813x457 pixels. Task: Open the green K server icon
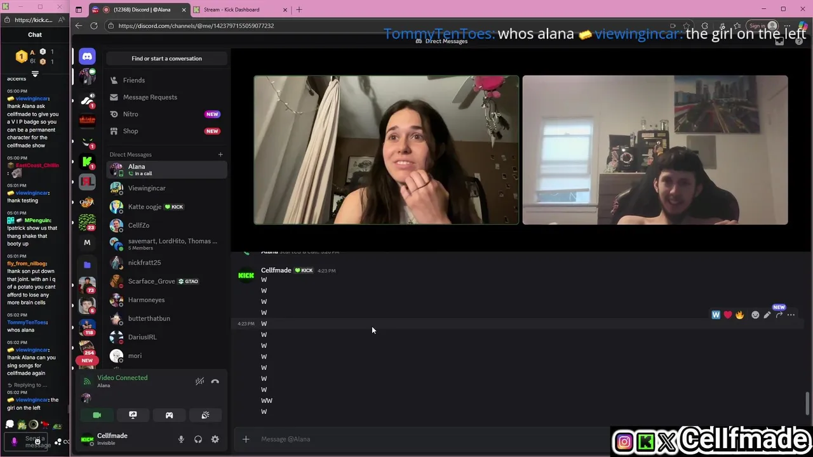87,162
